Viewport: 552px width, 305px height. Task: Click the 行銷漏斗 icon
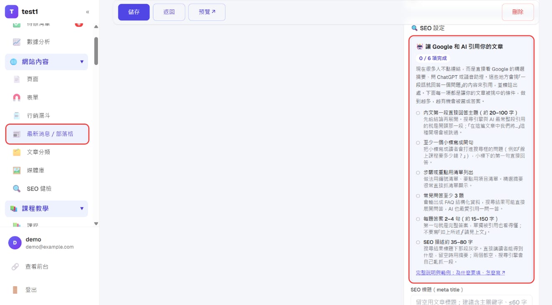point(17,116)
